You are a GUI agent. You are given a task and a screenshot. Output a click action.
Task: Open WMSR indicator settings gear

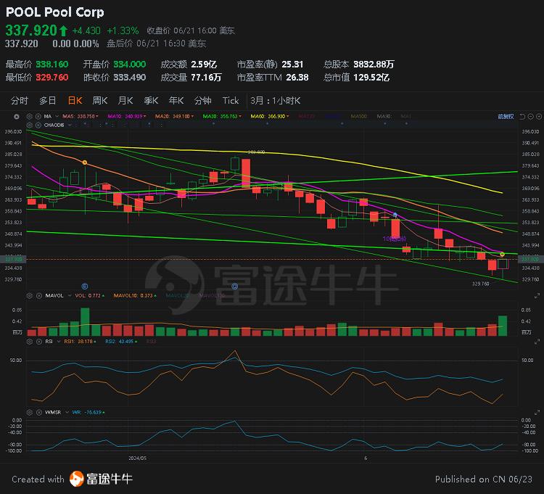tap(30, 412)
